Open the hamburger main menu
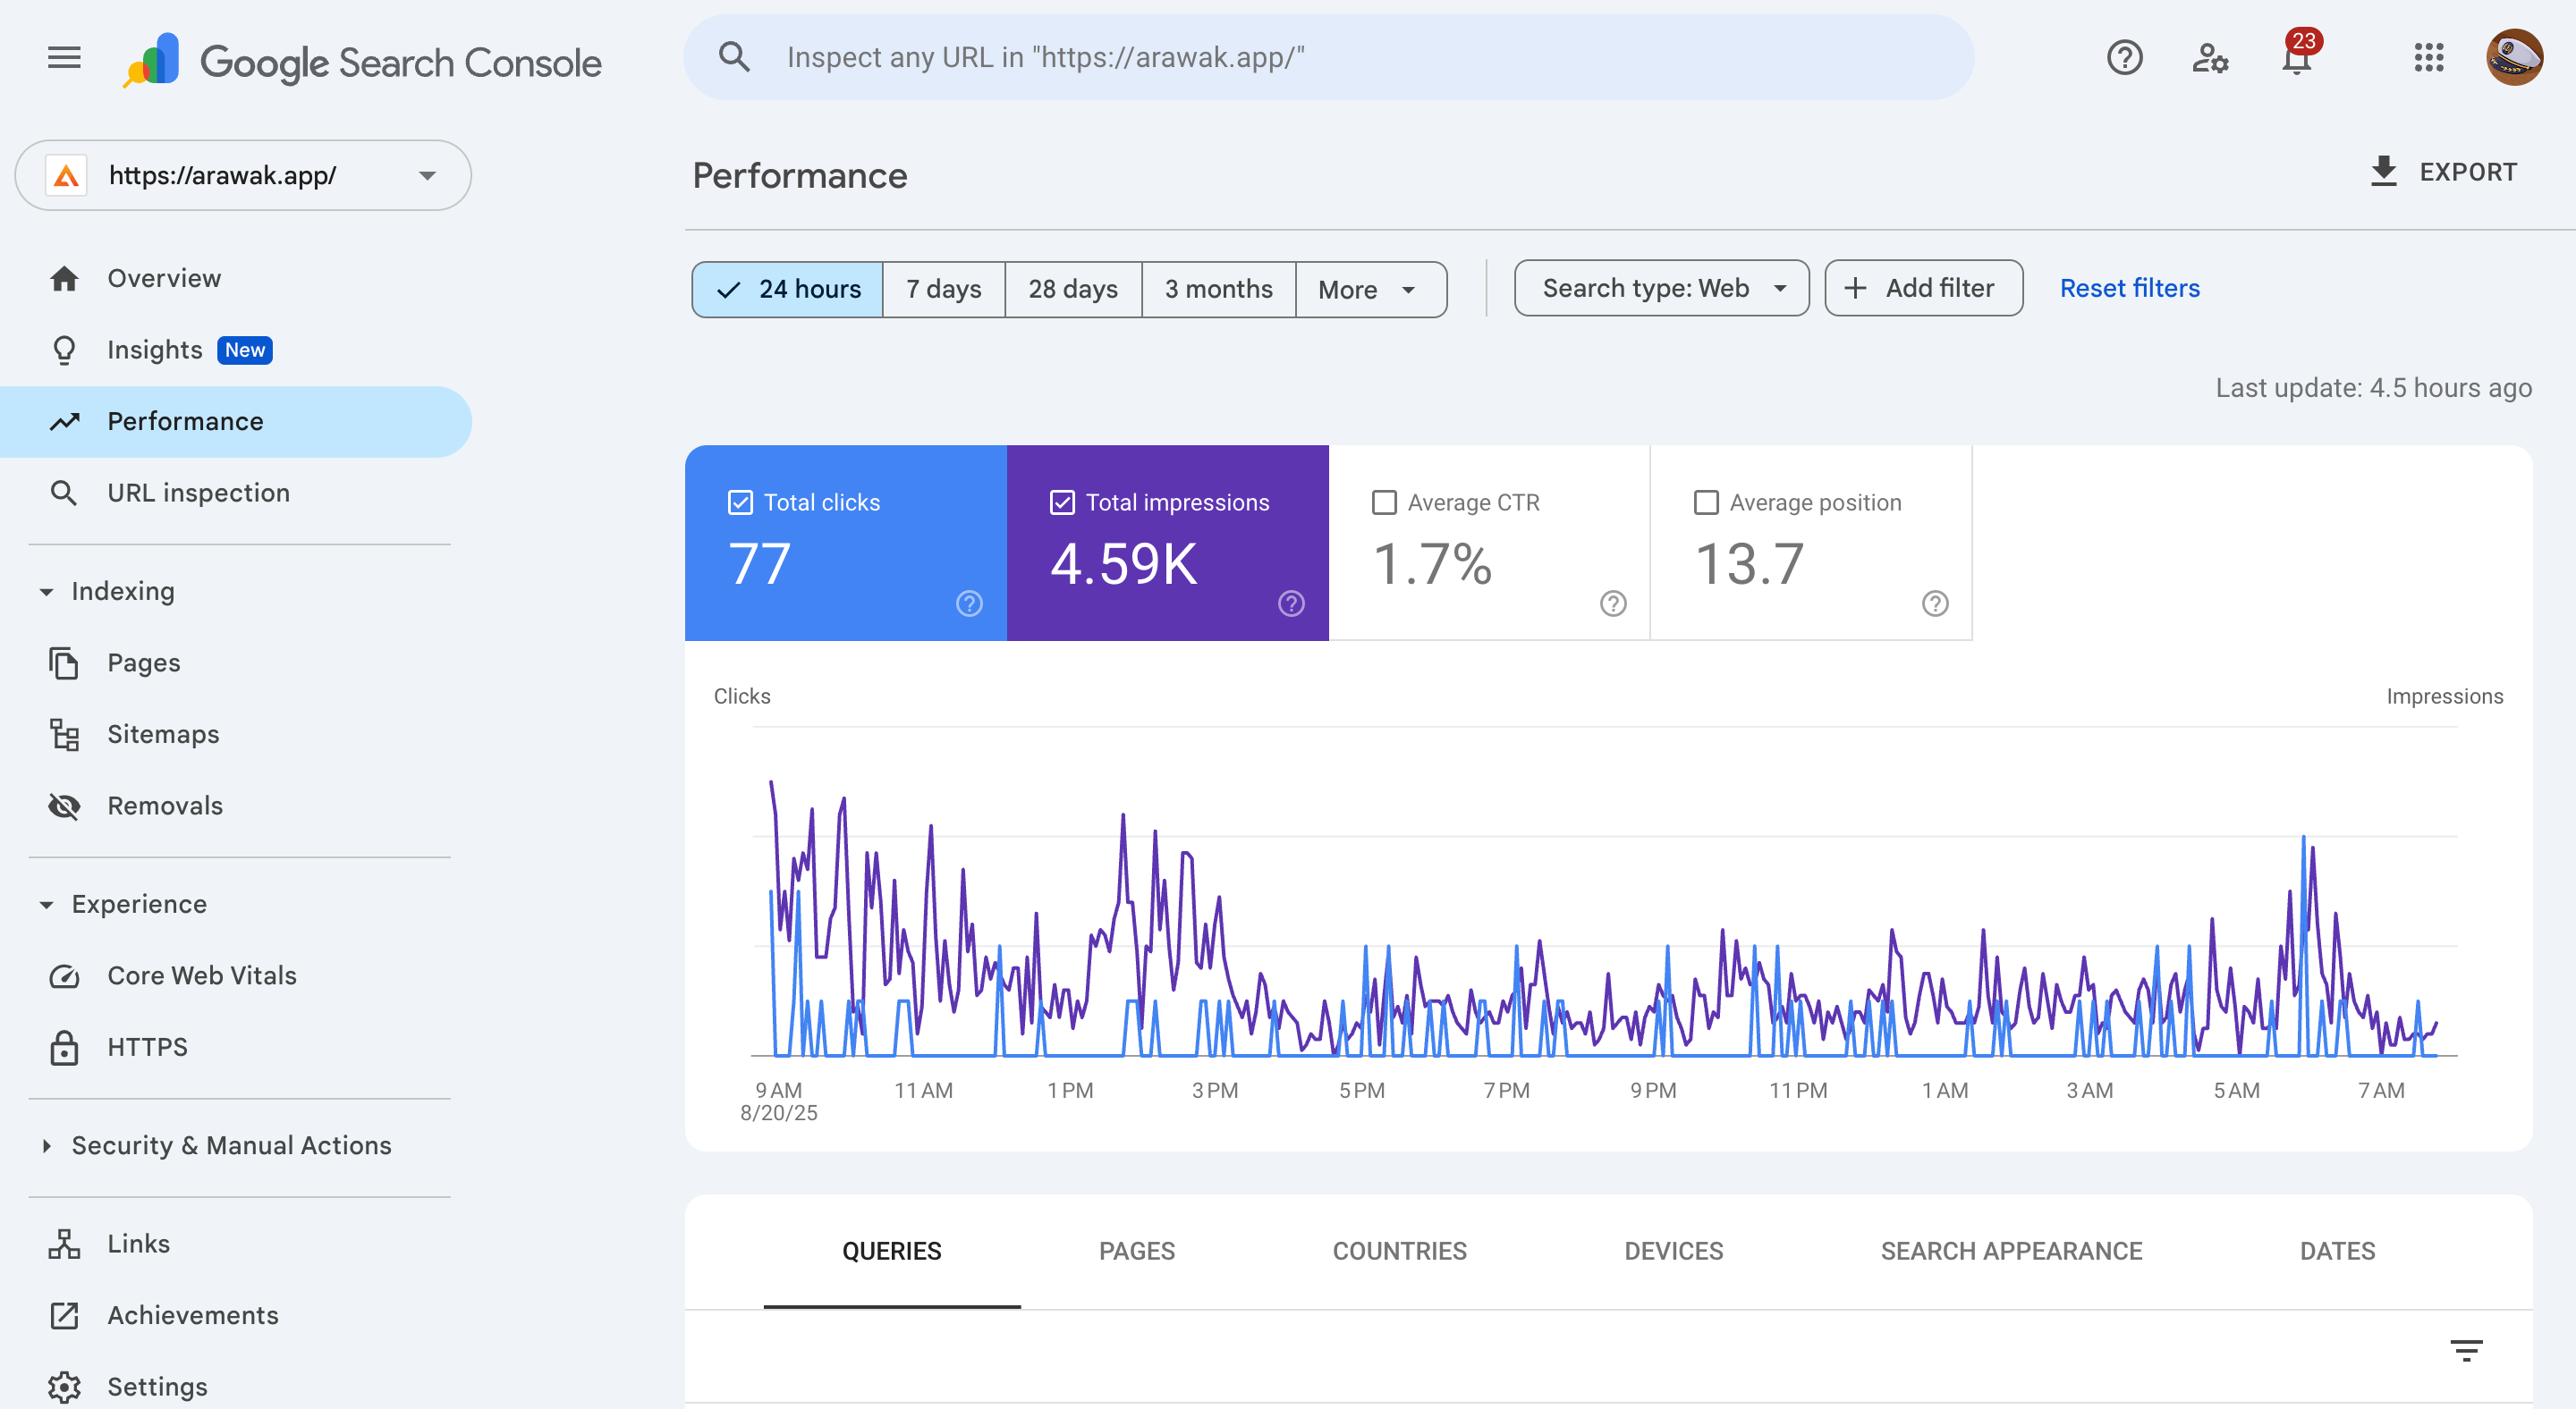This screenshot has width=2576, height=1409. pyautogui.click(x=64, y=58)
